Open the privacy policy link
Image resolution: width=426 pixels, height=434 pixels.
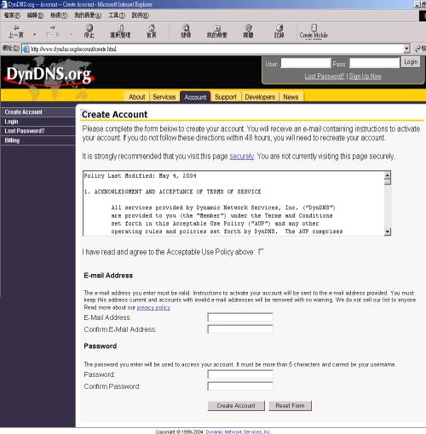pos(153,307)
